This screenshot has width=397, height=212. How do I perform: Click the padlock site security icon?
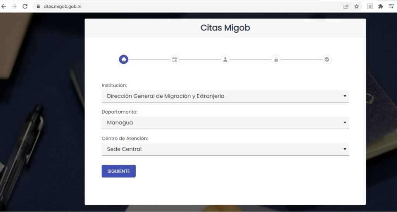tap(38, 6)
